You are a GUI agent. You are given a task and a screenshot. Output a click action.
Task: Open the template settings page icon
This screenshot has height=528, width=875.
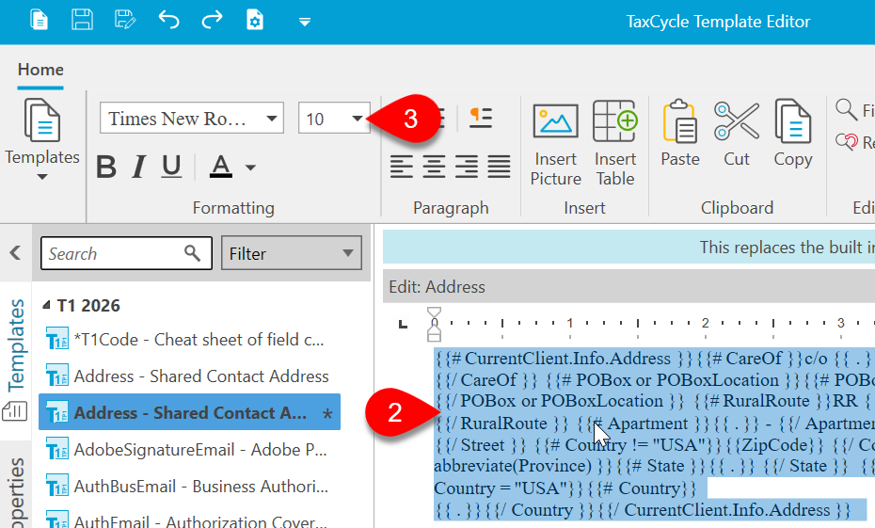click(255, 21)
